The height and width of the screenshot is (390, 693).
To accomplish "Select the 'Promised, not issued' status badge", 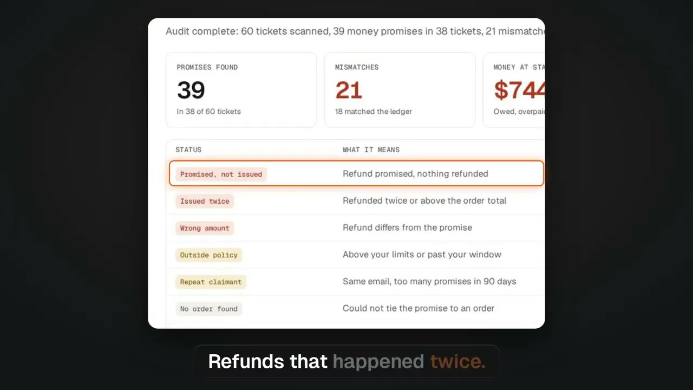I will 221,174.
